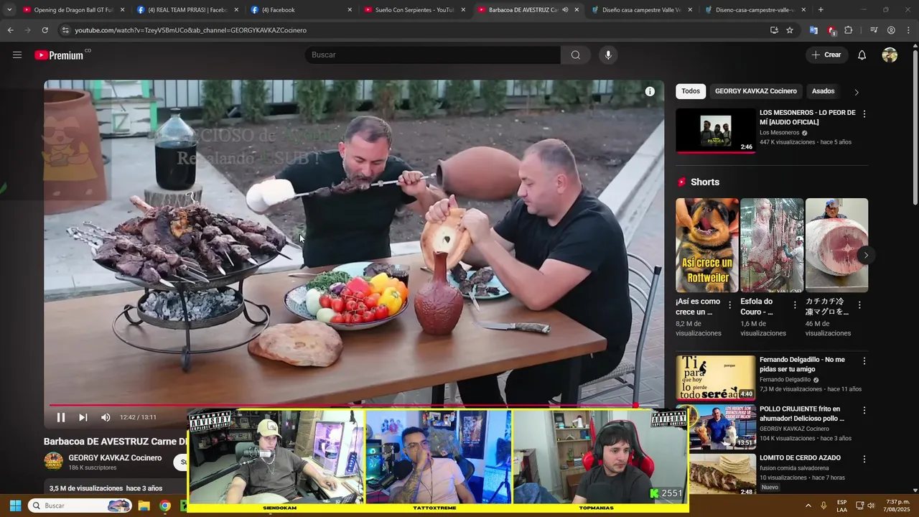Open Chrome three-dot menu
The height and width of the screenshot is (517, 919).
[x=908, y=30]
